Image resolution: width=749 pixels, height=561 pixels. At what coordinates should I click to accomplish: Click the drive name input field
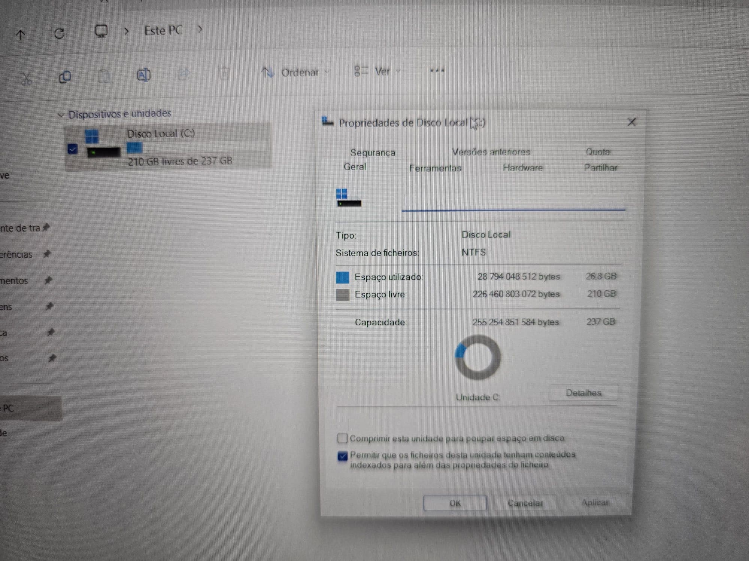coord(513,201)
